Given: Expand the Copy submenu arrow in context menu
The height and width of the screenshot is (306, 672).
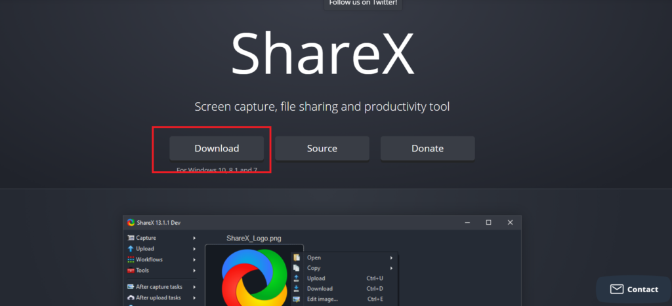Looking at the screenshot, I should (391, 268).
